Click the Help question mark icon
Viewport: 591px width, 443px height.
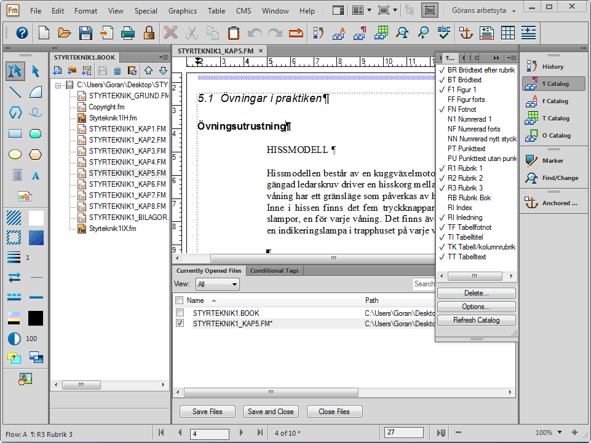point(22,33)
